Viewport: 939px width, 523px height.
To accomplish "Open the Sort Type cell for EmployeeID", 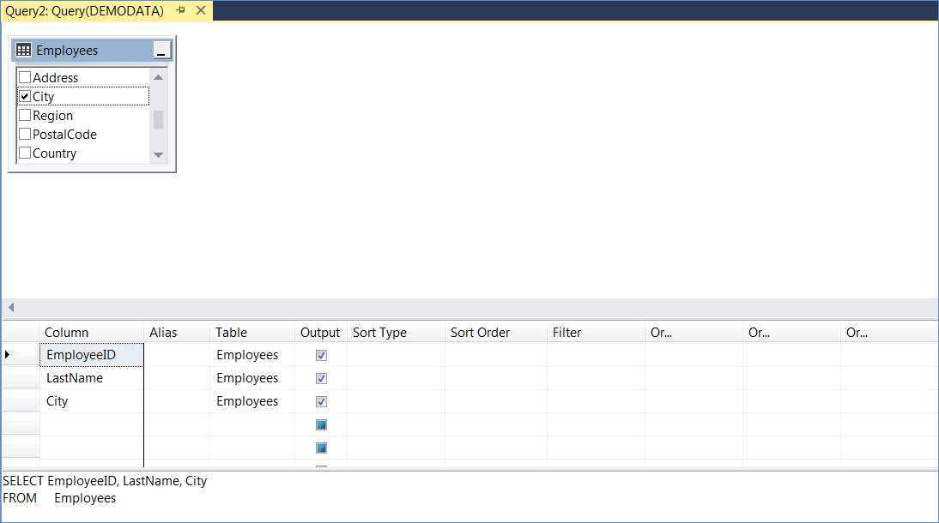I will (396, 355).
